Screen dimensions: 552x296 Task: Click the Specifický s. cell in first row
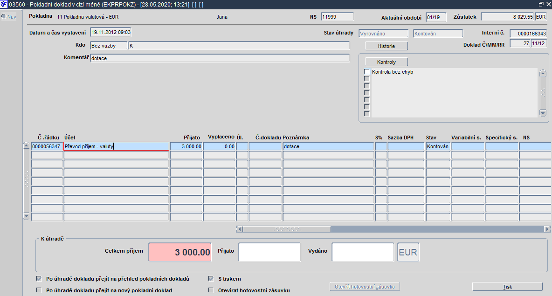click(x=502, y=146)
